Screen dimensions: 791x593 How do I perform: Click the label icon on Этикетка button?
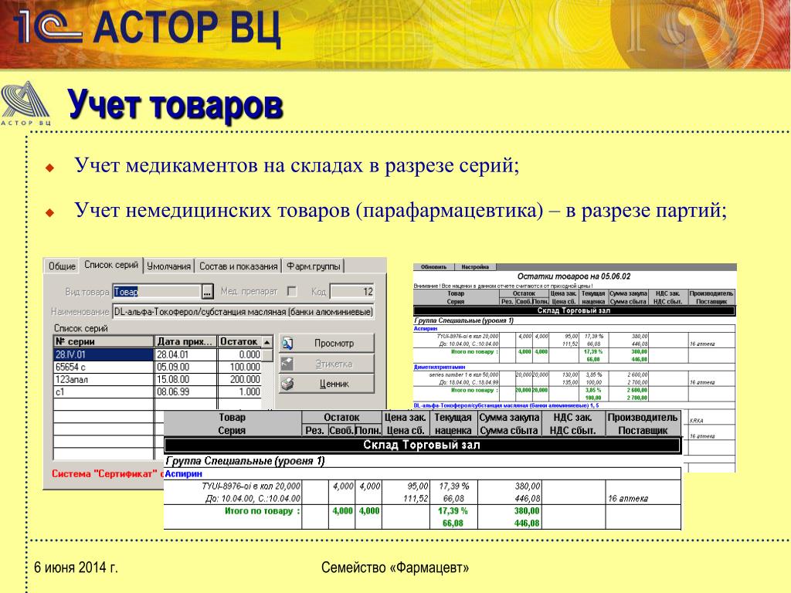(287, 364)
